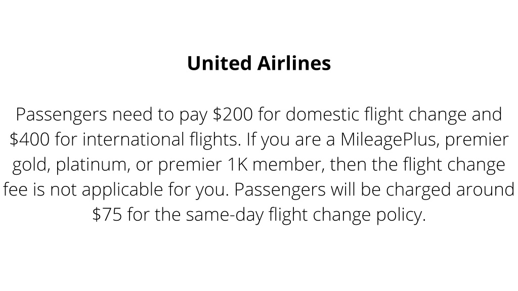Select the word MileagePlus
The width and height of the screenshot is (518, 291).
[x=390, y=140]
